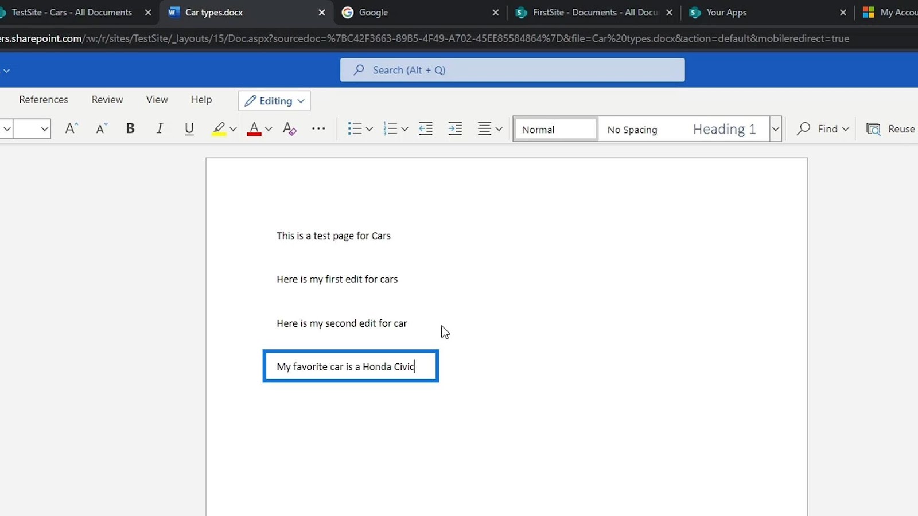This screenshot has width=918, height=516.
Task: Toggle italic formatting
Action: coord(160,129)
